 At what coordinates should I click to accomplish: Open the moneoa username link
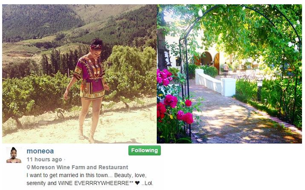(40, 151)
